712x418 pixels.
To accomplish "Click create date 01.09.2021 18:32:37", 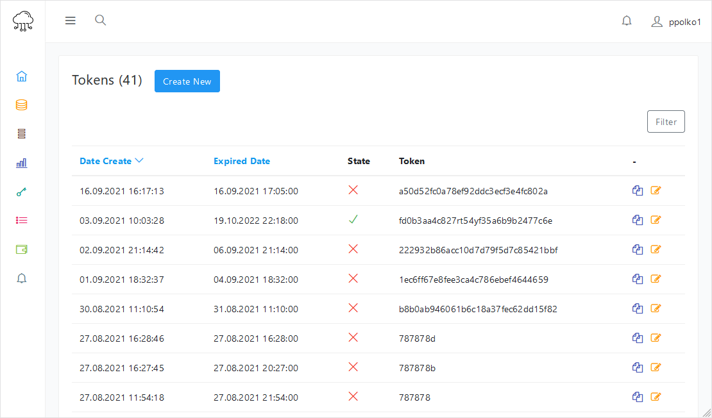I will point(122,280).
